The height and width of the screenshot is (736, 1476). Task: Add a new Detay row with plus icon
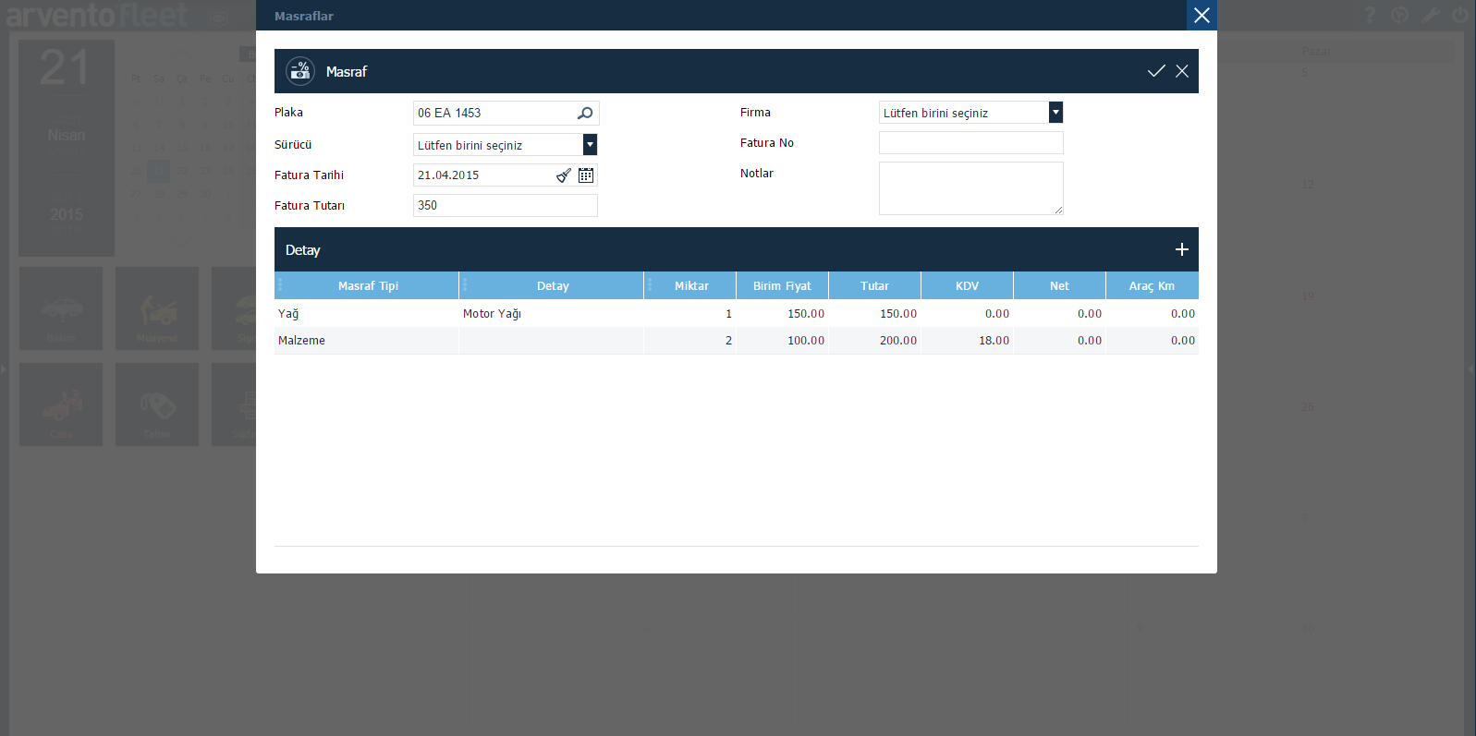point(1181,249)
